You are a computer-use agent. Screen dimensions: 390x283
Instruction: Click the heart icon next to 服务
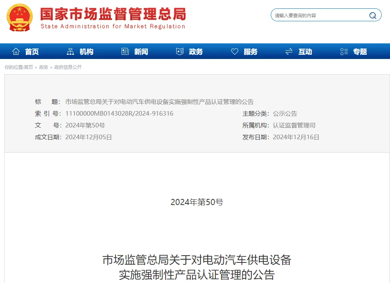pyautogui.click(x=234, y=51)
